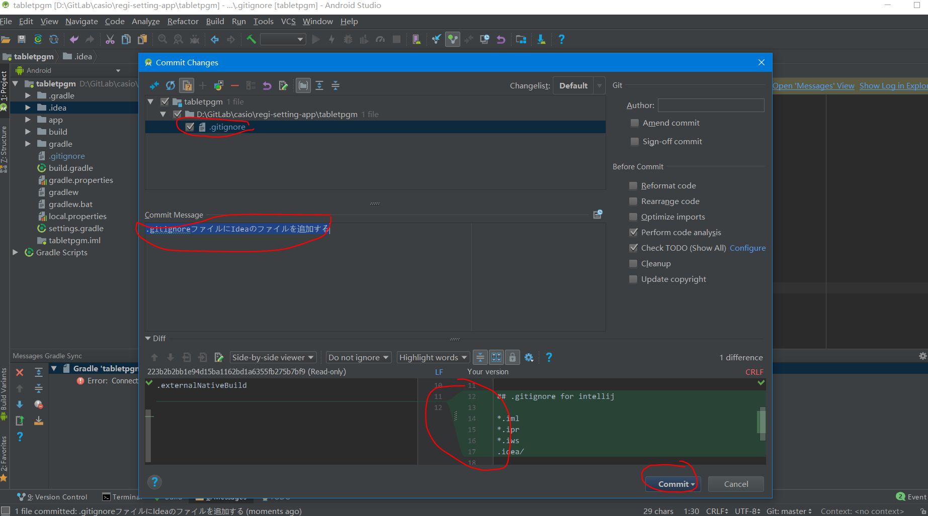This screenshot has height=516, width=928.
Task: Click the Group by Directory icon
Action: click(303, 86)
